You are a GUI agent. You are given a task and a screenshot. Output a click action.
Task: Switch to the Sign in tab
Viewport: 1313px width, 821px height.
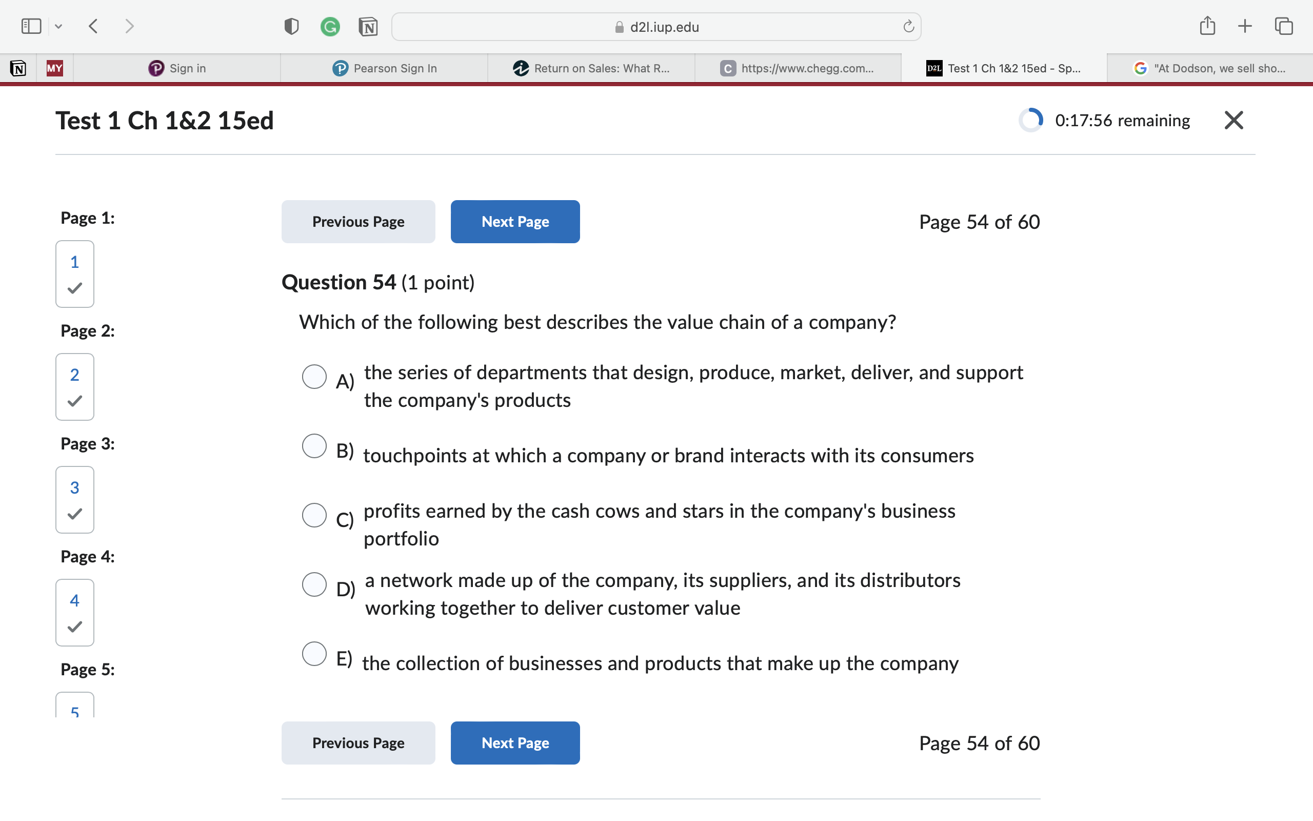click(x=177, y=68)
